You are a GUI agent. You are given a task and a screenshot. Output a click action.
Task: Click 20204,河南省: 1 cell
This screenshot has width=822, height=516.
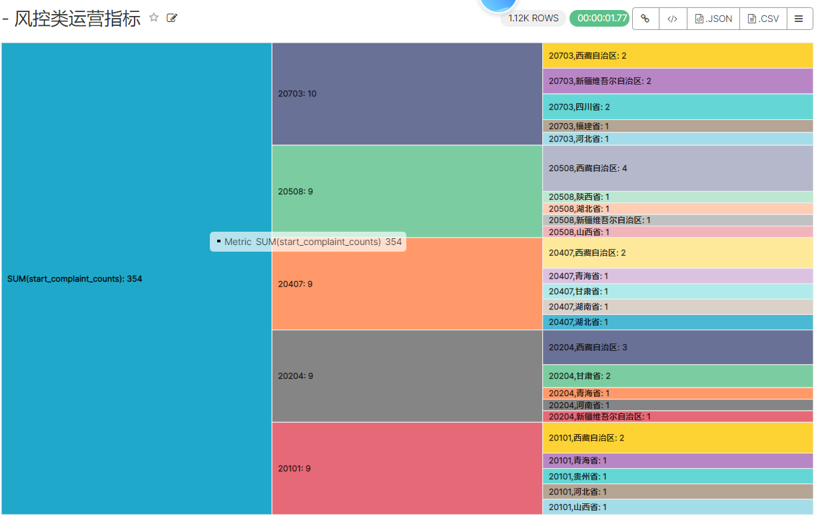point(678,405)
